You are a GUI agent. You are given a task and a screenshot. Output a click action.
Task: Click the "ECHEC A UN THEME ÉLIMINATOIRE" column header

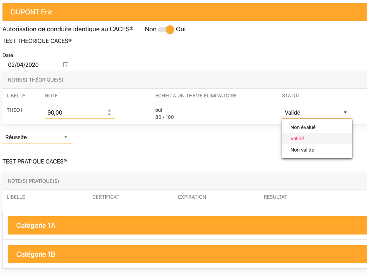tap(196, 96)
